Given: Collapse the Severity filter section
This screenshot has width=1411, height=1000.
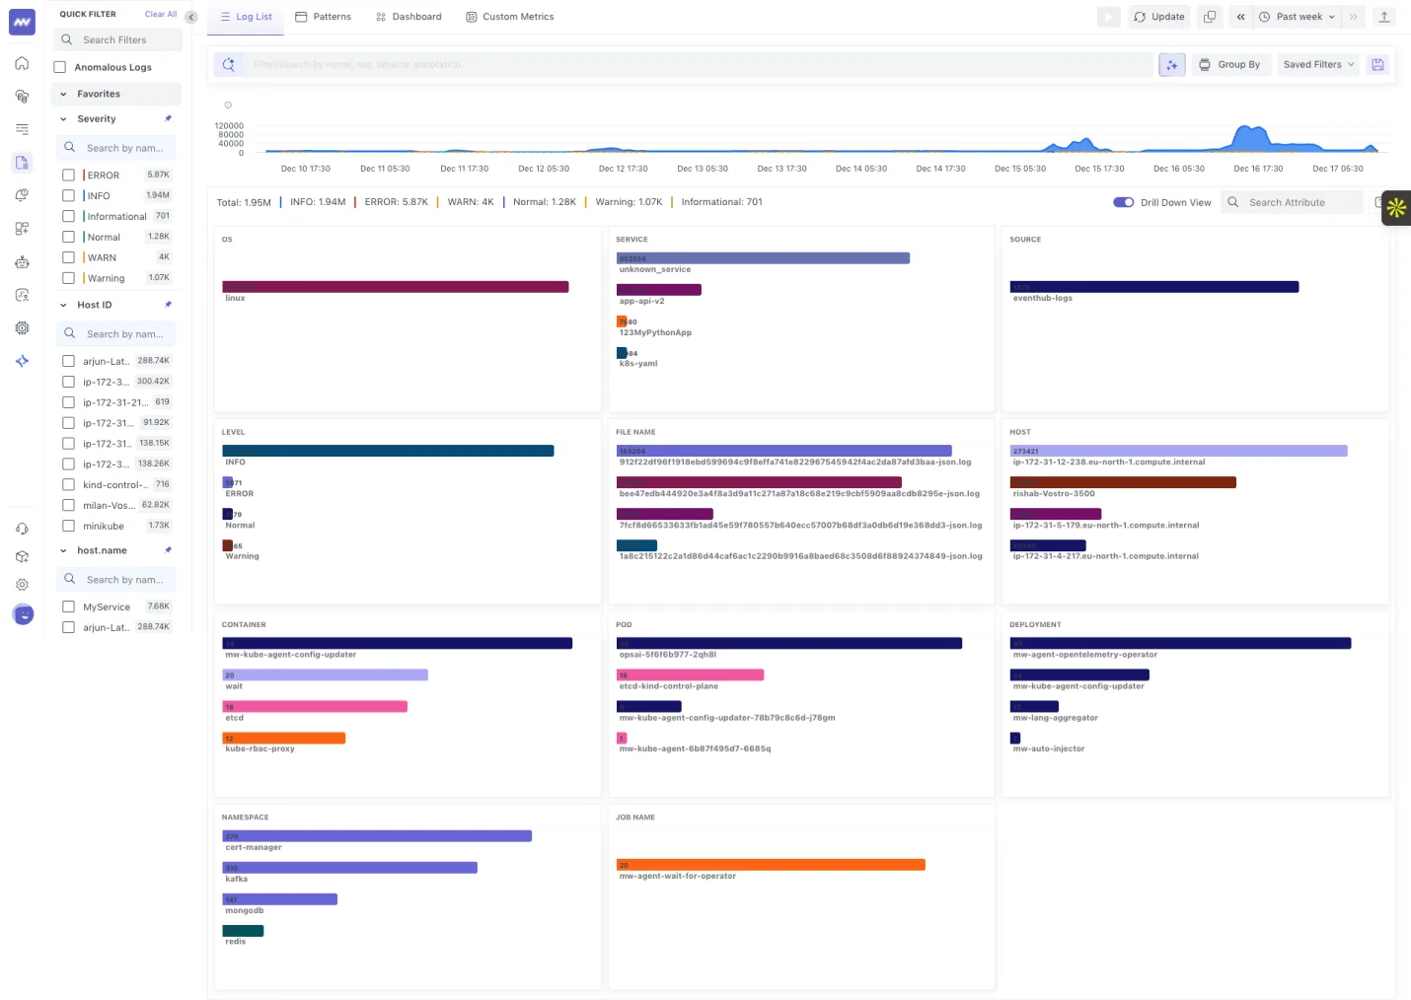Looking at the screenshot, I should pyautogui.click(x=63, y=119).
